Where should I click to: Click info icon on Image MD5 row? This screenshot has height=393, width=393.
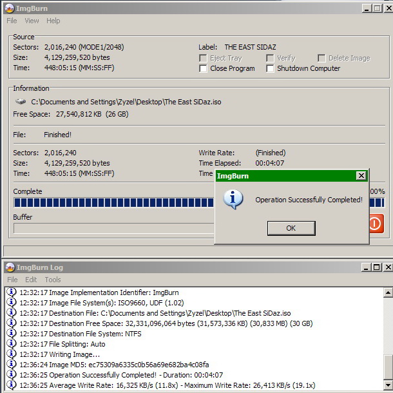tap(12, 364)
